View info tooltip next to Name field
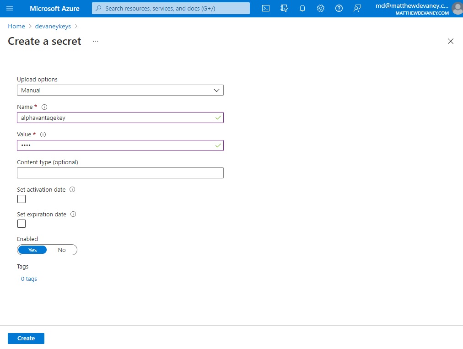This screenshot has width=463, height=349. 44,107
